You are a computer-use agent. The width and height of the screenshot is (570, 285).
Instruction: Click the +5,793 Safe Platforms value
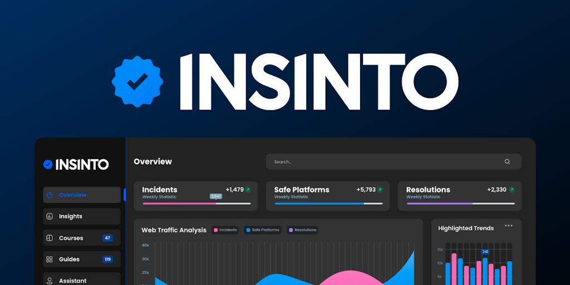(366, 190)
